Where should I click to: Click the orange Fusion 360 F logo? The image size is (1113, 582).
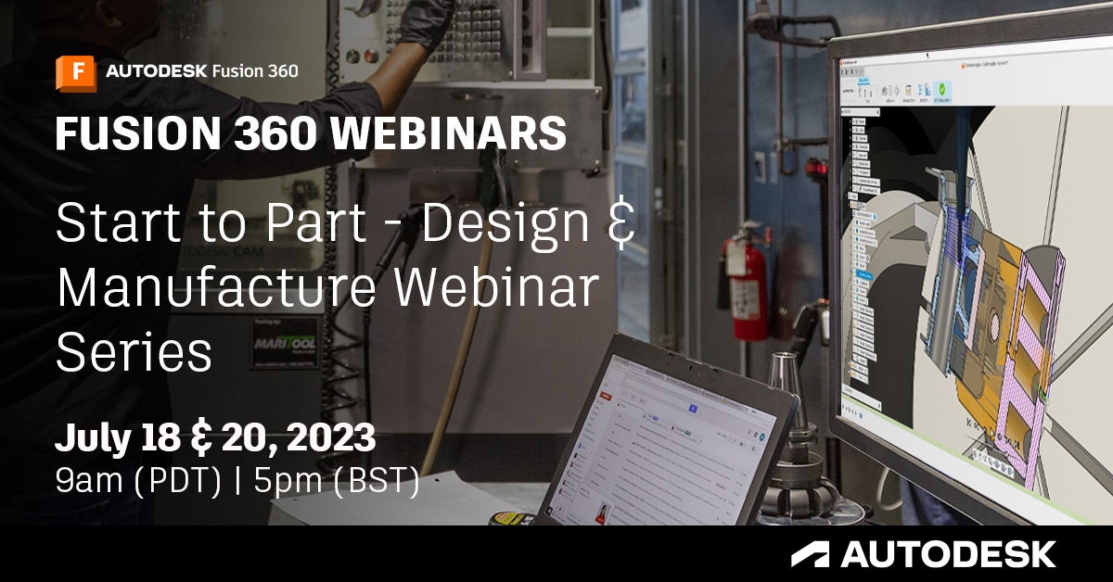(x=77, y=72)
